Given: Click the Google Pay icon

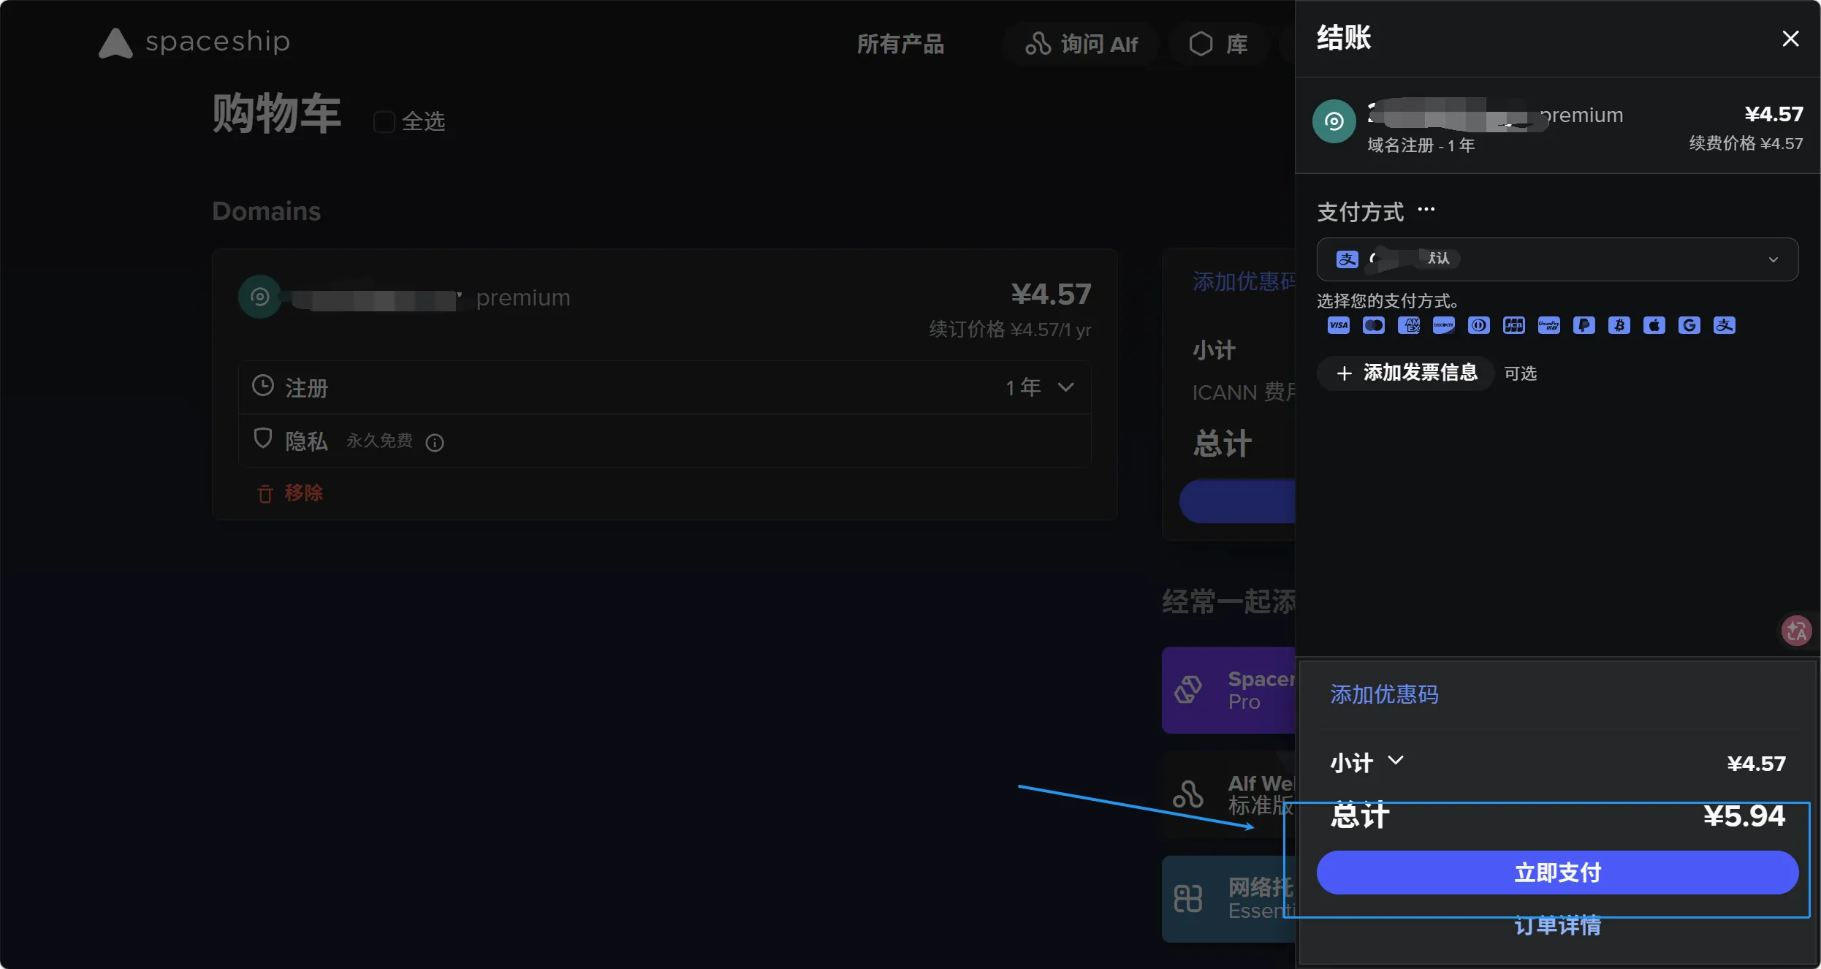Looking at the screenshot, I should point(1689,325).
